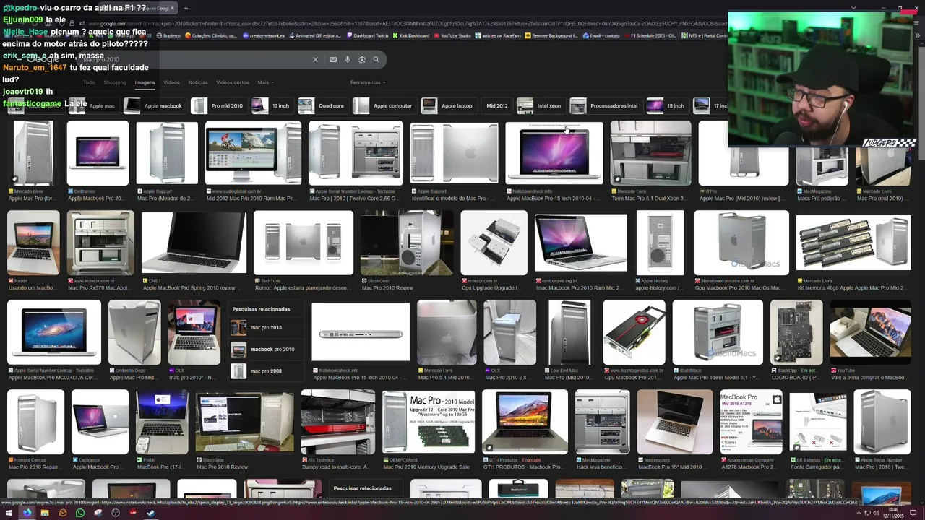Screen dimensions: 925x520
Task: Open OBS Studio from the taskbar
Action: (116, 513)
